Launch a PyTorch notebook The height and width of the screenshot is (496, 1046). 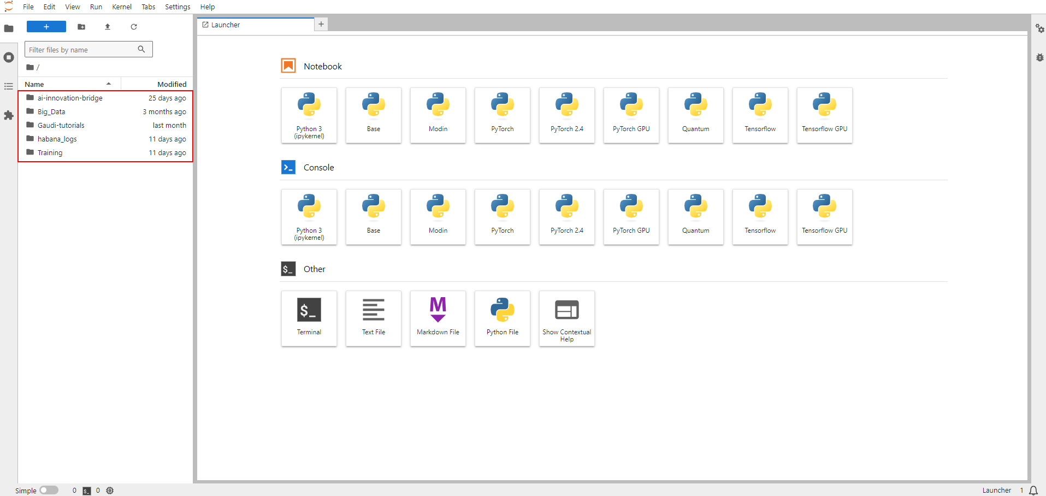pos(503,115)
